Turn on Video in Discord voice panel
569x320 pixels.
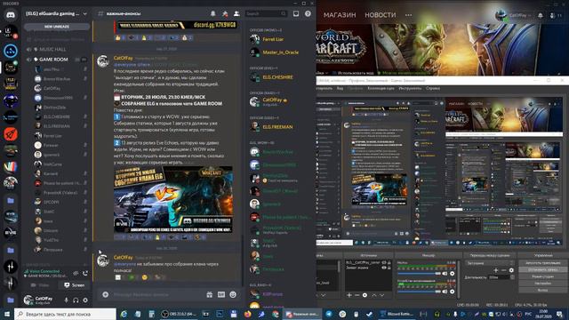click(41, 285)
